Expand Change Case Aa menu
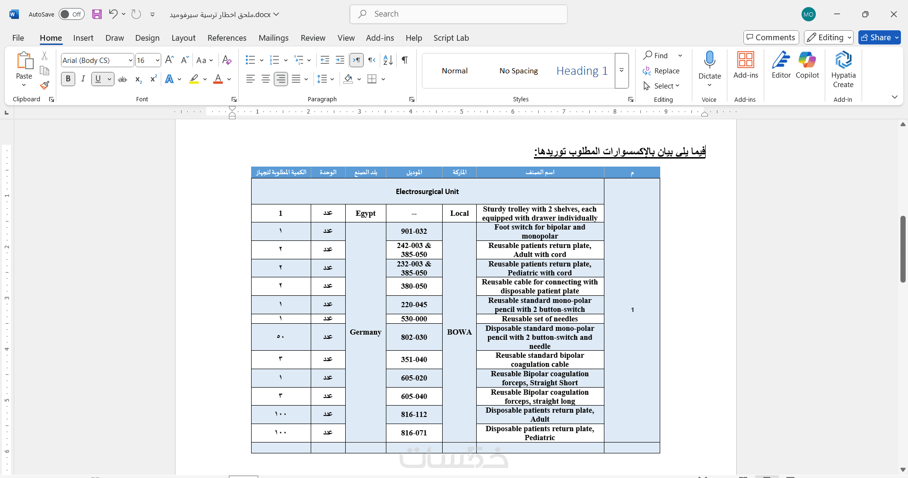This screenshot has width=908, height=478. [205, 60]
